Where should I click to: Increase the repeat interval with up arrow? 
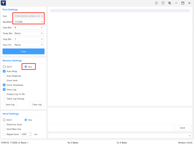point(30,133)
